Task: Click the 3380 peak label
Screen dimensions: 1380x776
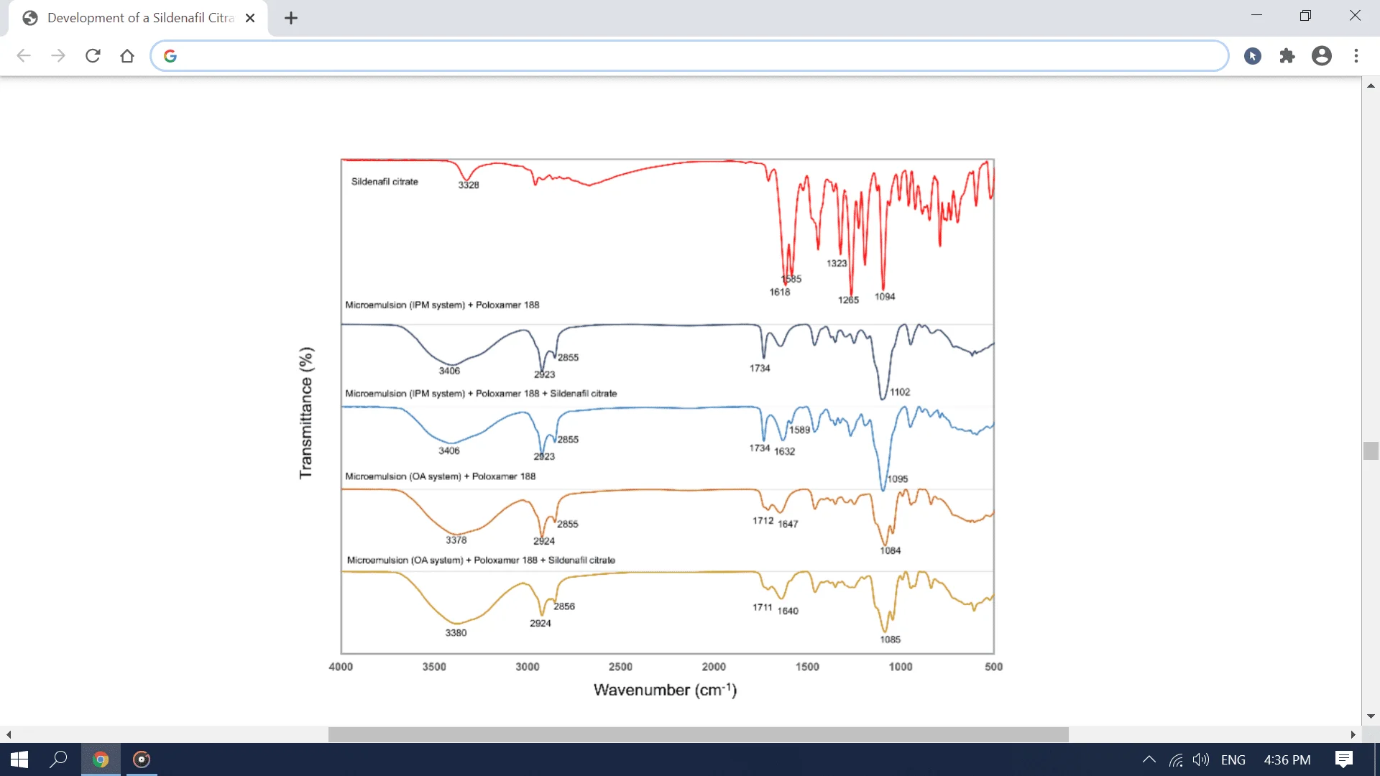Action: (456, 632)
